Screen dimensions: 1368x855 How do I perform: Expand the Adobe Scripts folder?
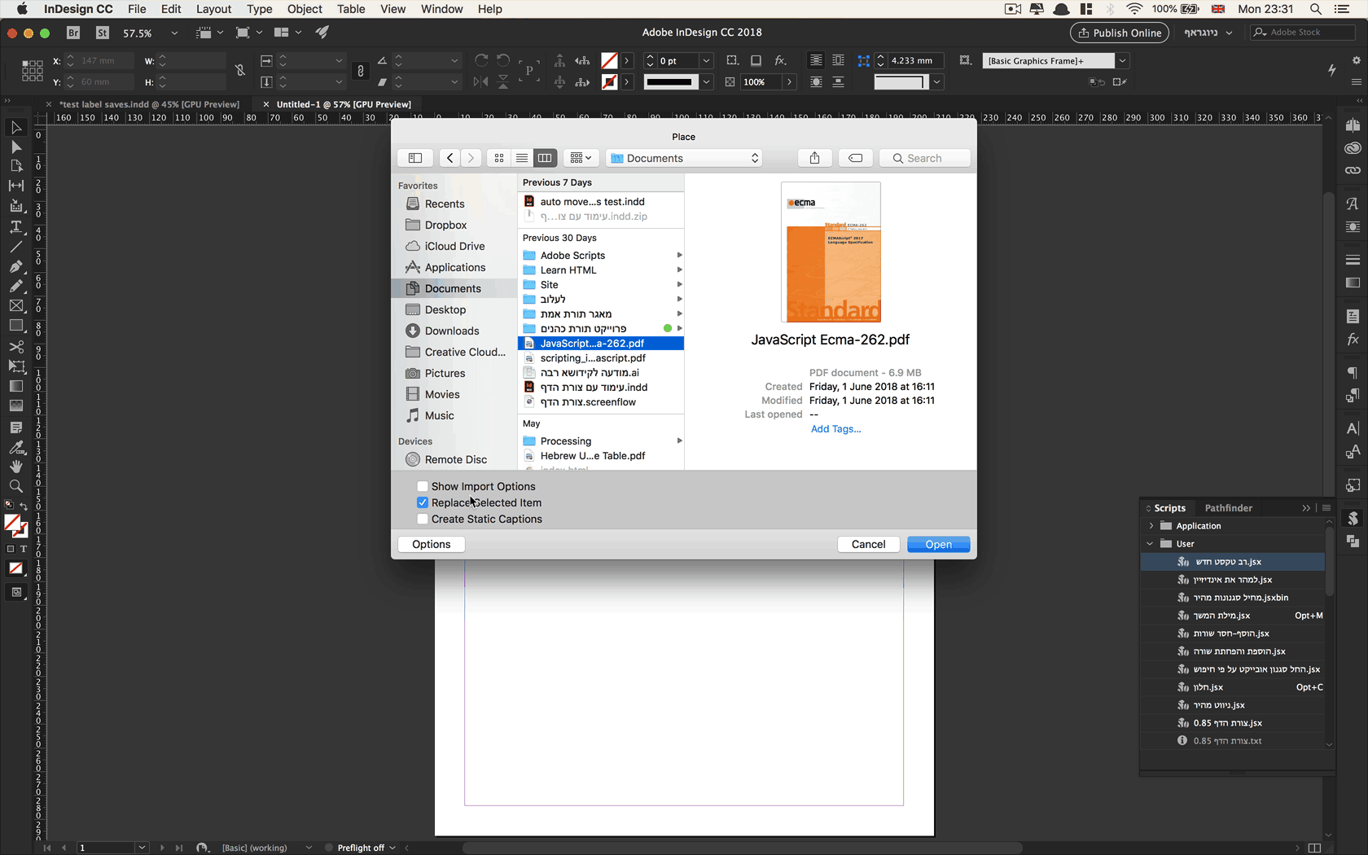pyautogui.click(x=680, y=255)
